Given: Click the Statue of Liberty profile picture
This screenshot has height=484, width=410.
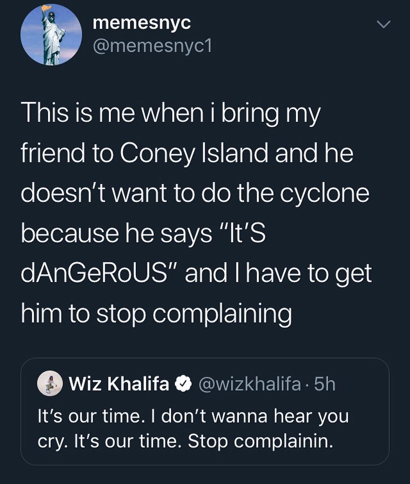Looking at the screenshot, I should [x=51, y=34].
